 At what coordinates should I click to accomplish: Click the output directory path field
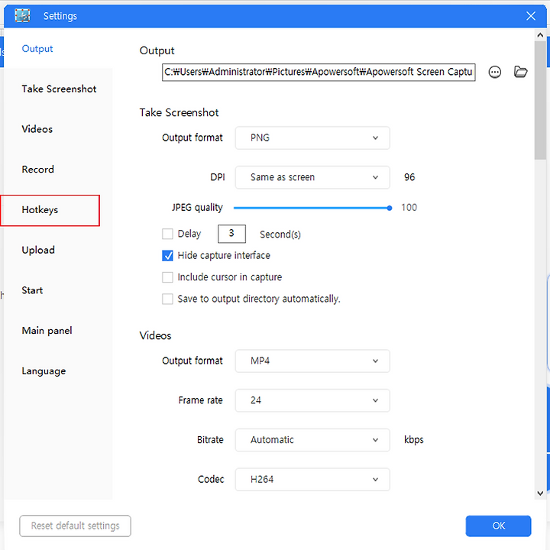pos(319,73)
